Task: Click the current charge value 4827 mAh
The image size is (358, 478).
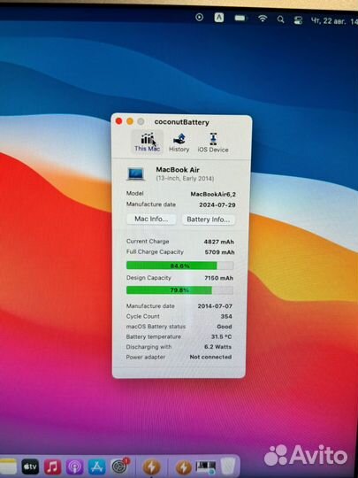Action: click(219, 242)
